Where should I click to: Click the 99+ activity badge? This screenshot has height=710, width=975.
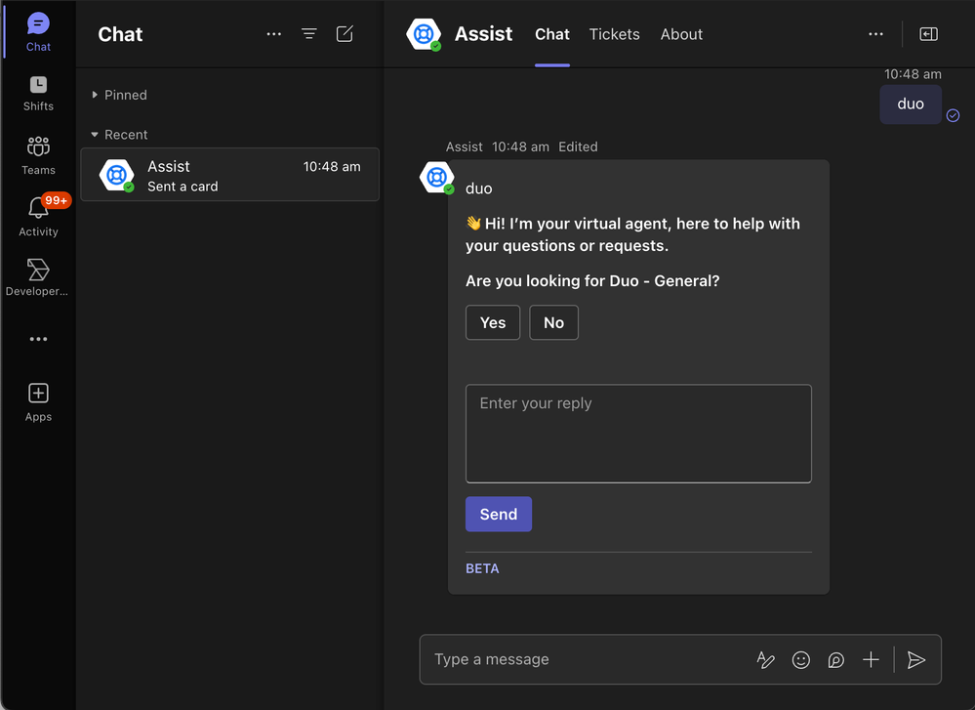56,200
